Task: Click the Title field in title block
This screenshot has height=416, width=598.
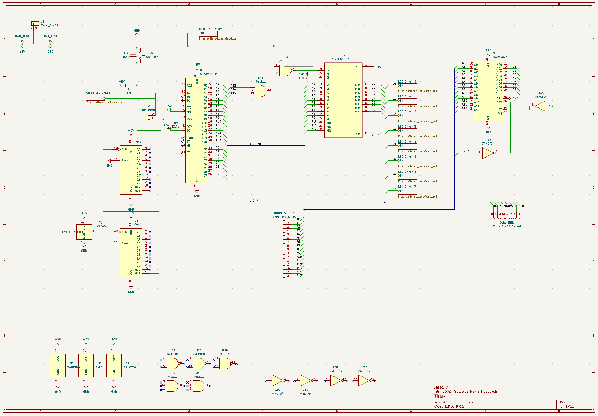Action: (x=439, y=397)
